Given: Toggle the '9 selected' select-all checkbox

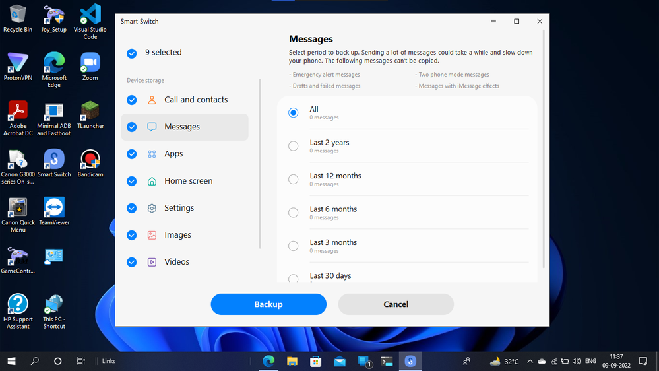Looking at the screenshot, I should click(132, 53).
